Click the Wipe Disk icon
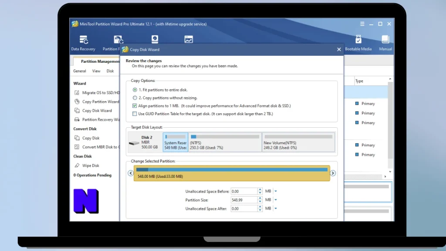 [x=77, y=165]
